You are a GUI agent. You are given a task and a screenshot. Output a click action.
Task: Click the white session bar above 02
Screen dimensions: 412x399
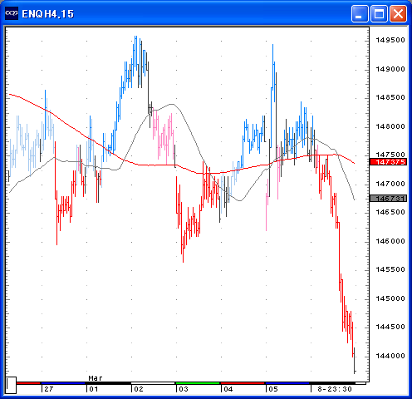(153, 383)
